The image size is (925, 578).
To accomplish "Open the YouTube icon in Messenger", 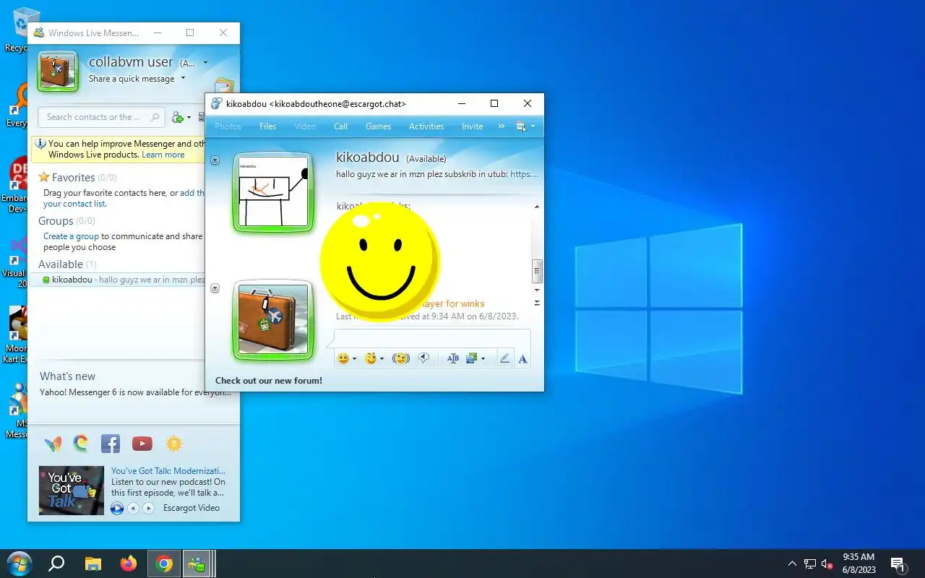I will 142,444.
